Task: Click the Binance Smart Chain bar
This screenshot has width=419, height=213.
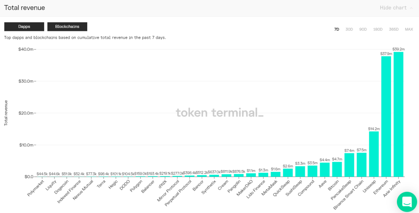Action: (x=362, y=165)
